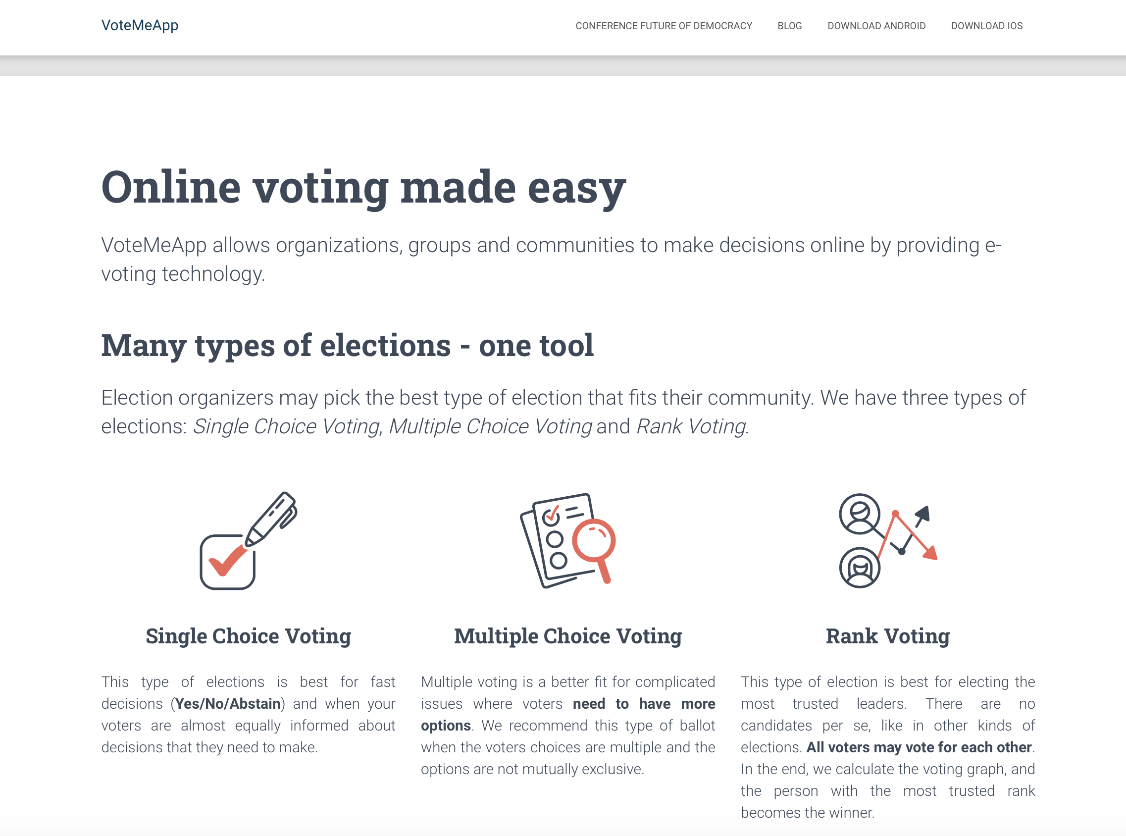Open the Download iOS link
Viewport: 1126px width, 836px height.
987,26
